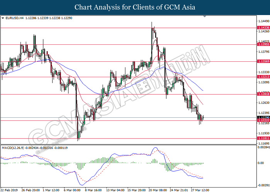Screen dimensions: 270x193
Task: Click the small triangle beside EURUSD,H4
Action: [3, 18]
